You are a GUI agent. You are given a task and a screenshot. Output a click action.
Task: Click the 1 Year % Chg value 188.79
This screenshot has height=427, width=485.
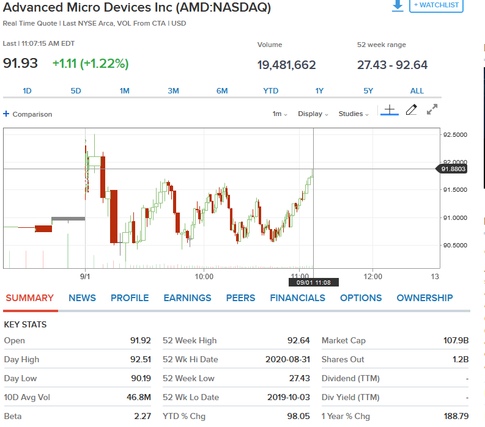(456, 416)
